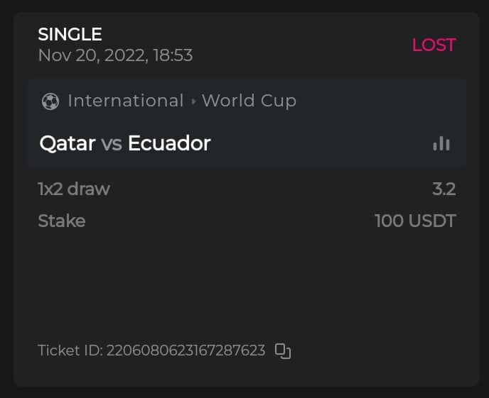Open match statistics bar chart icon
This screenshot has width=489, height=398.
tap(441, 143)
